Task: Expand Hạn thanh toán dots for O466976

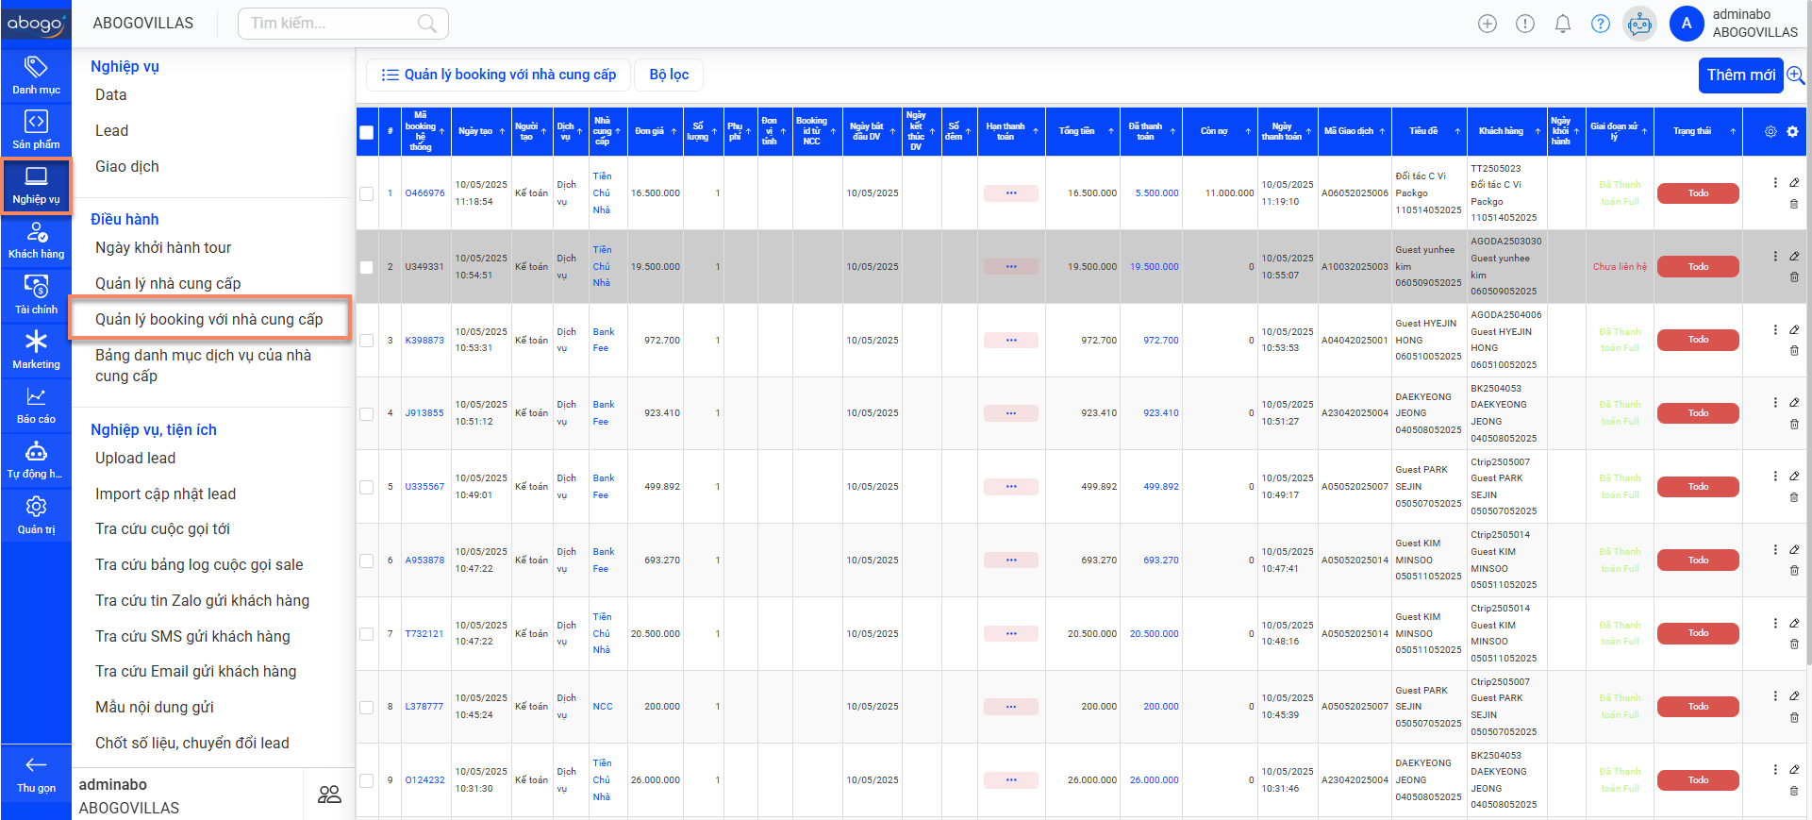Action: click(x=1011, y=193)
